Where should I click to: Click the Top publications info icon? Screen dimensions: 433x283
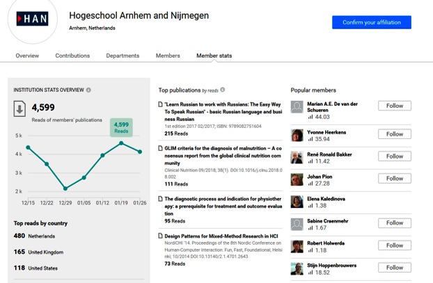coord(223,90)
